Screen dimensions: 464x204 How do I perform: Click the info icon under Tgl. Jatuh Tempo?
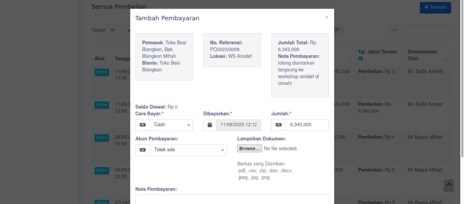[361, 59]
